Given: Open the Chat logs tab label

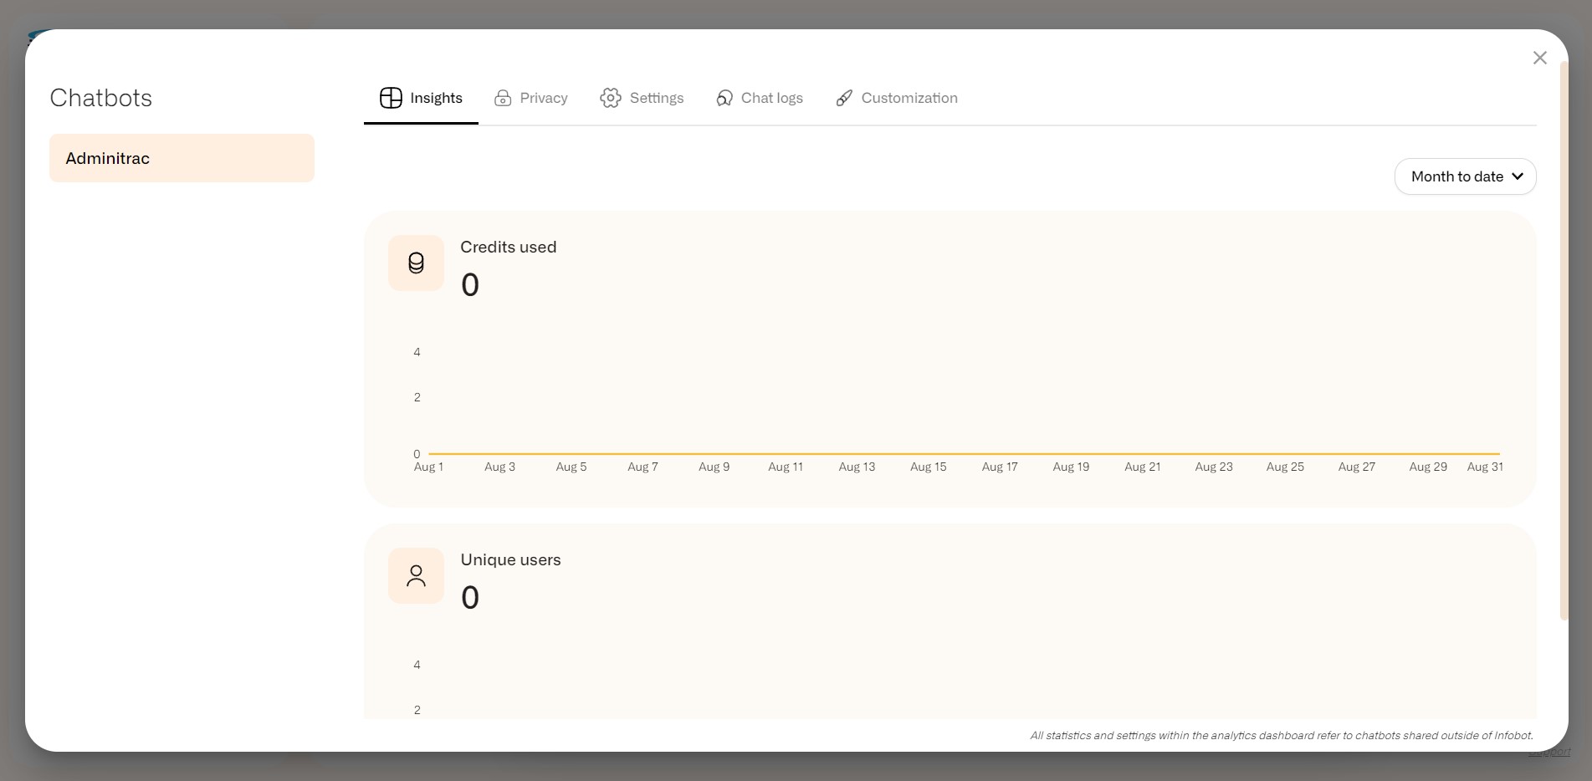Looking at the screenshot, I should pyautogui.click(x=771, y=98).
